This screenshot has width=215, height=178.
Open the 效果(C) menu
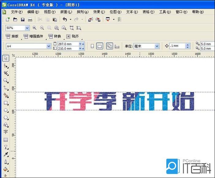[x=99, y=12]
